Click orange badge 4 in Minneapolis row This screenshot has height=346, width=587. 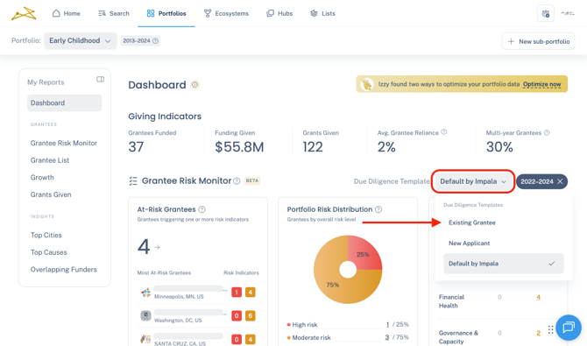click(251, 292)
